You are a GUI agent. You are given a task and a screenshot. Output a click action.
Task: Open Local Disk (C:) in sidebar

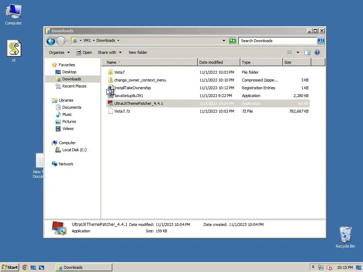(x=74, y=150)
